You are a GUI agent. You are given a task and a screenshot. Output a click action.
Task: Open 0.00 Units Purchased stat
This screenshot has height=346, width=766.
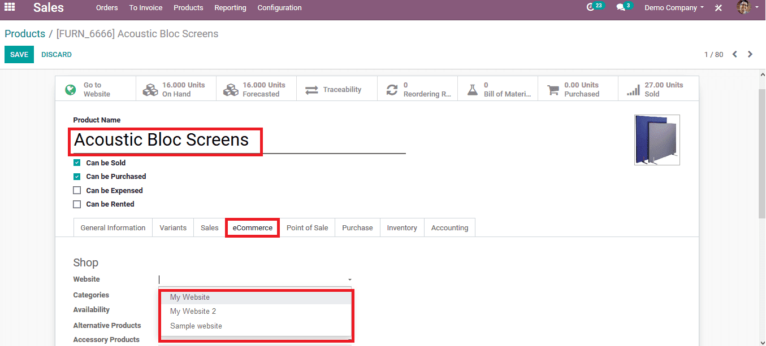click(578, 89)
